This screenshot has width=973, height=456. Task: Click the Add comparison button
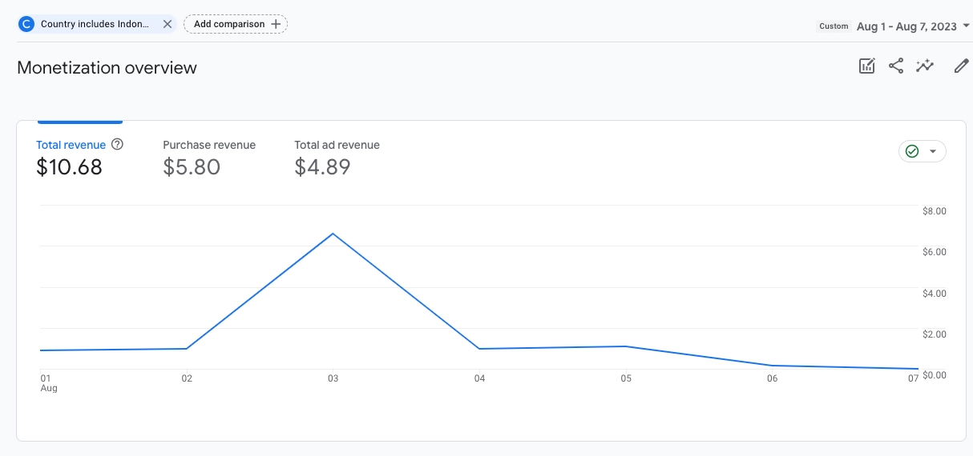click(236, 24)
